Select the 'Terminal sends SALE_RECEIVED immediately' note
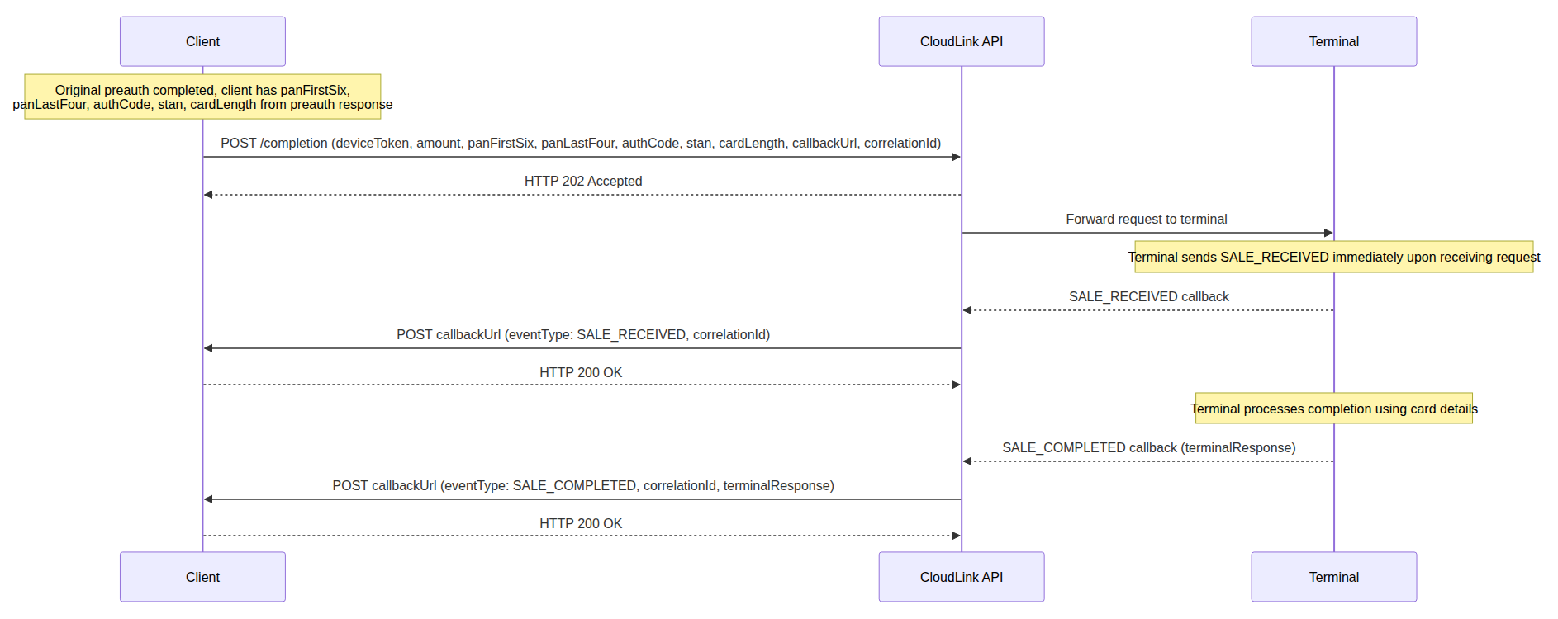This screenshot has height=619, width=1558. (1334, 257)
